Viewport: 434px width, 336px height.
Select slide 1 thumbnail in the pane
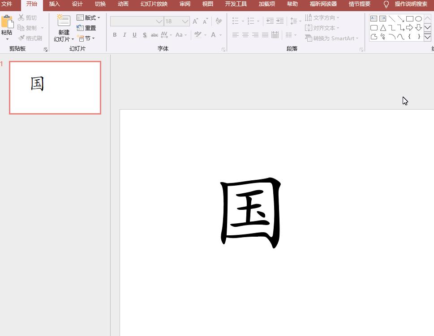[x=55, y=87]
